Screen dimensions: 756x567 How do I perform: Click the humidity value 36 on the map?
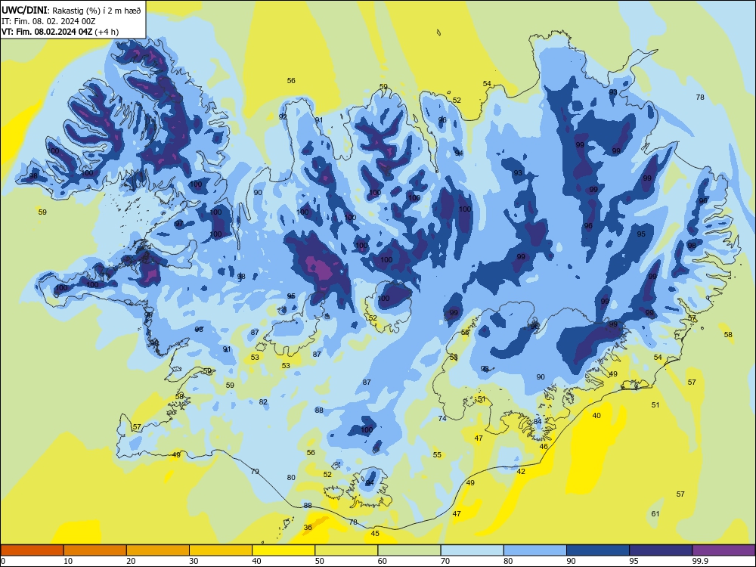[308, 528]
